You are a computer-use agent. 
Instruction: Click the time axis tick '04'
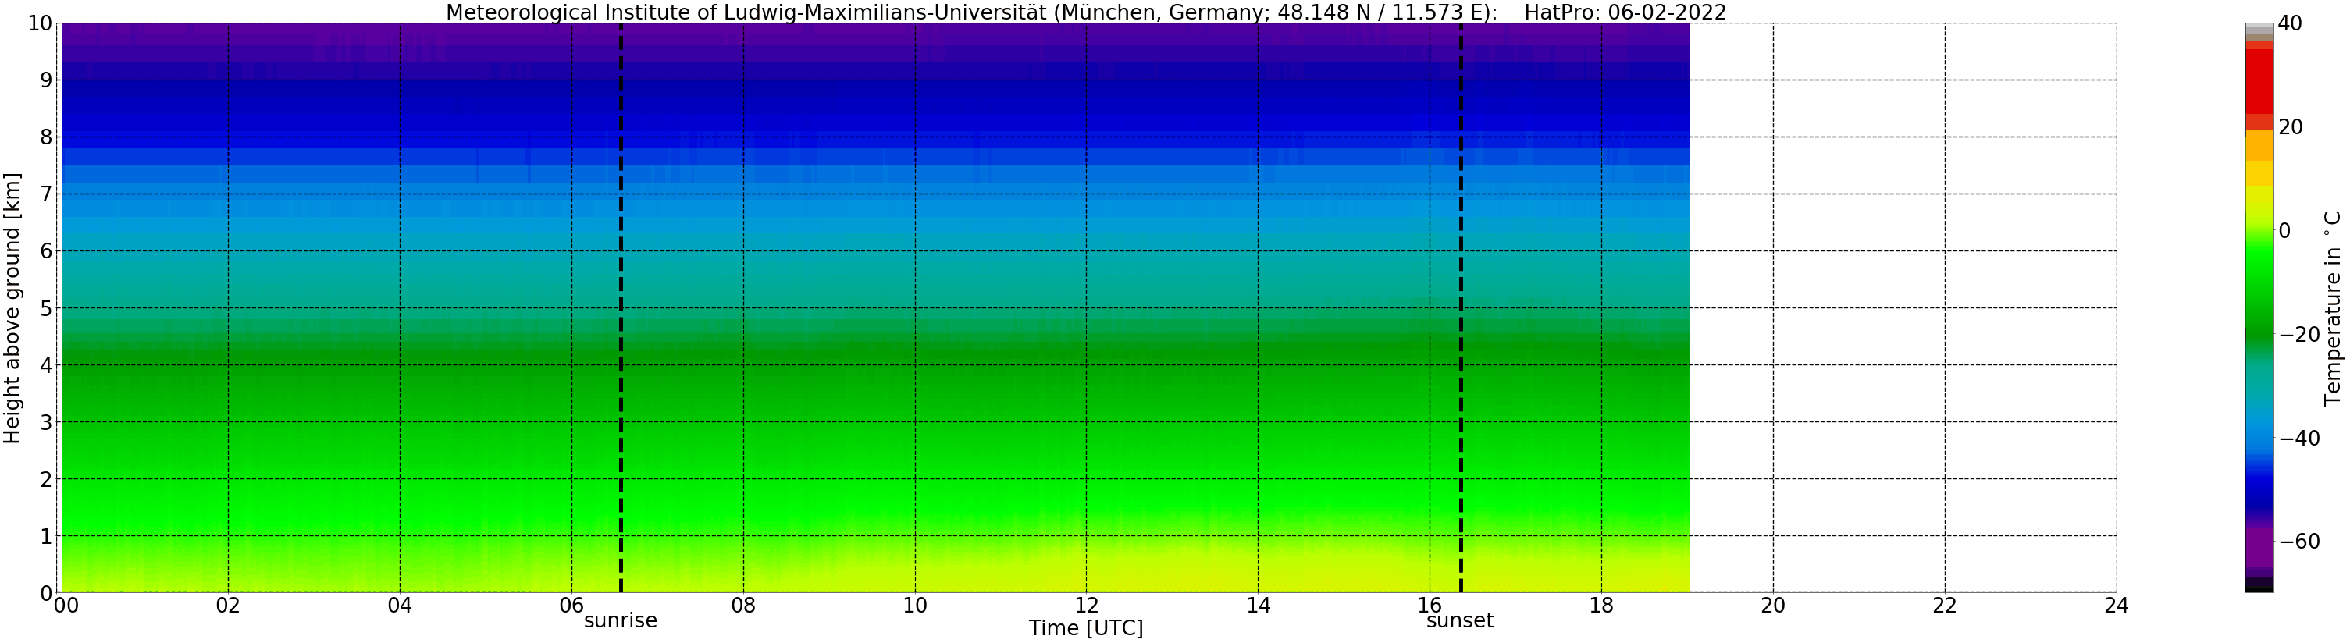(400, 606)
